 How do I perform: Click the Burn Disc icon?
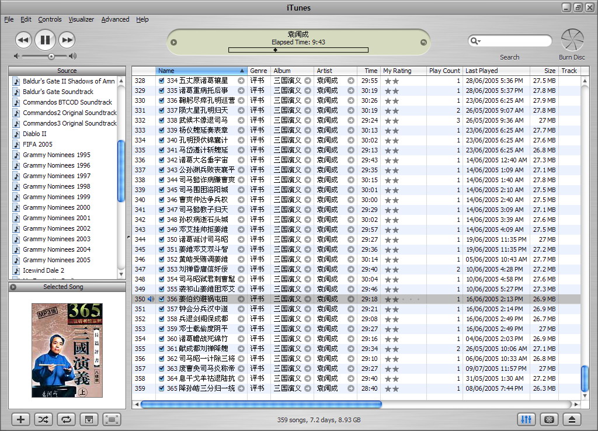(x=572, y=40)
